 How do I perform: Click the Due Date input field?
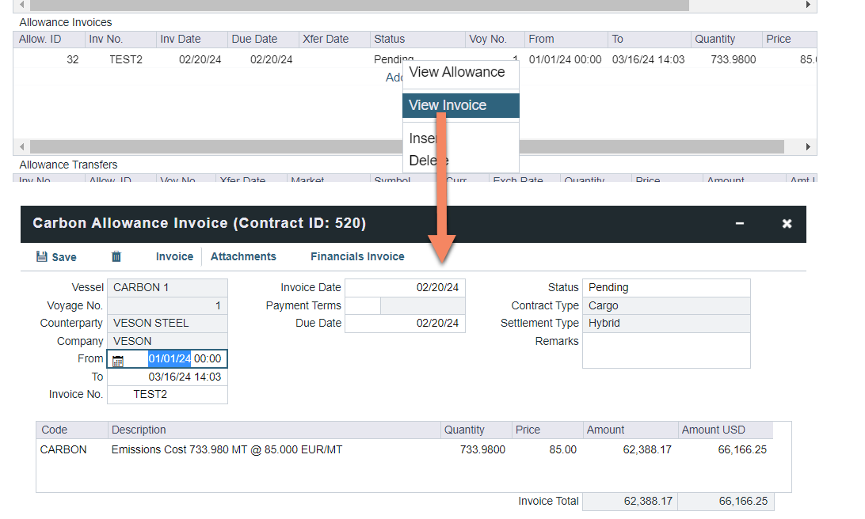coord(405,324)
